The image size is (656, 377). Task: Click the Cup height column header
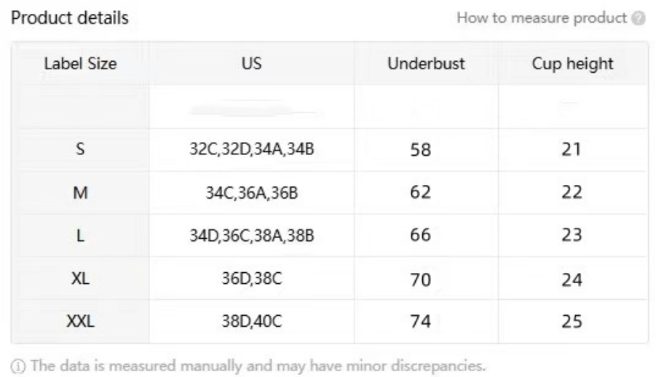573,63
